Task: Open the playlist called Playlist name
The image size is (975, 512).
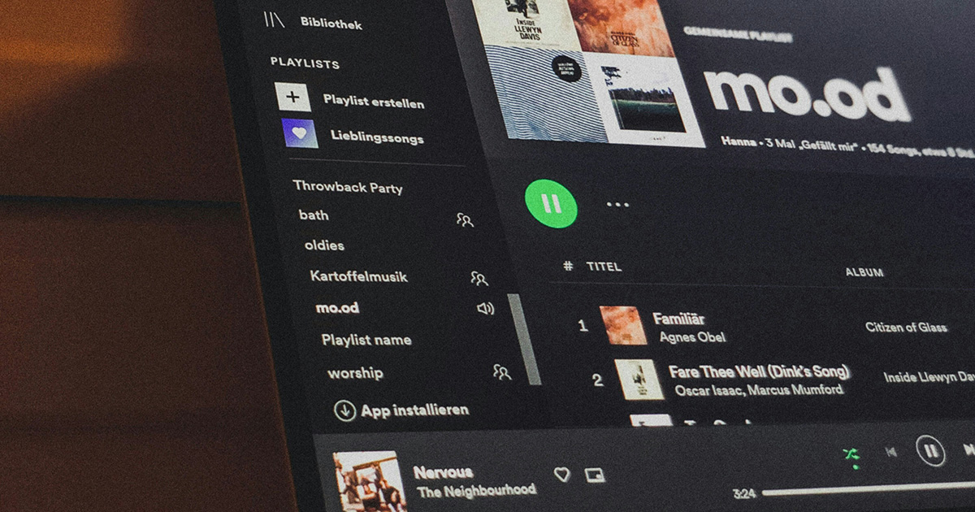Action: point(366,340)
